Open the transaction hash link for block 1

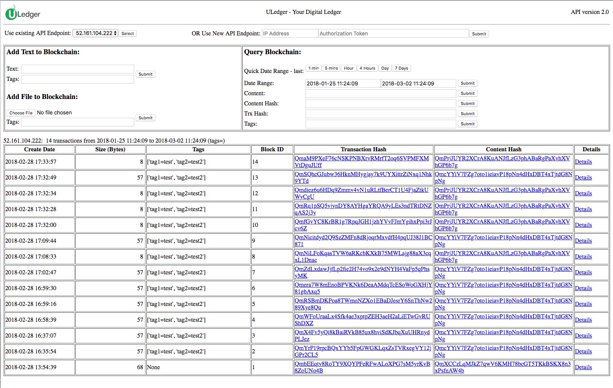362,364
